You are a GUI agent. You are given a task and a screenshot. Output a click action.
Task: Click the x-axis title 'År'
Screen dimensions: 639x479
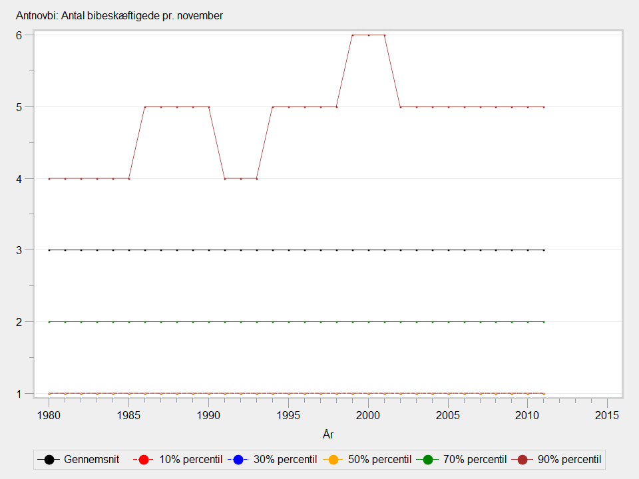click(327, 434)
